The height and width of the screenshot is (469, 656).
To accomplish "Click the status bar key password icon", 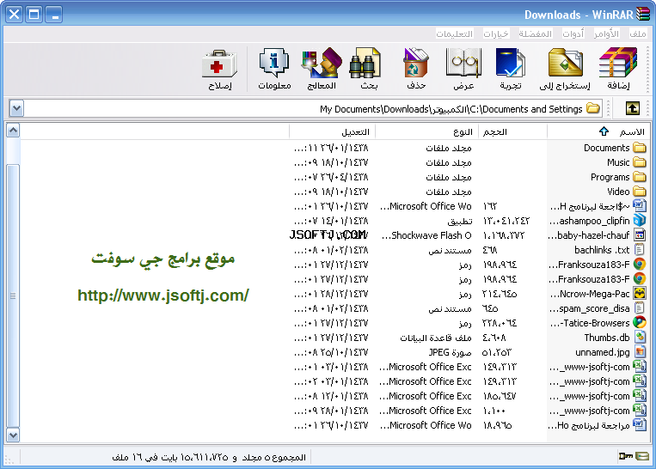I will 625,456.
